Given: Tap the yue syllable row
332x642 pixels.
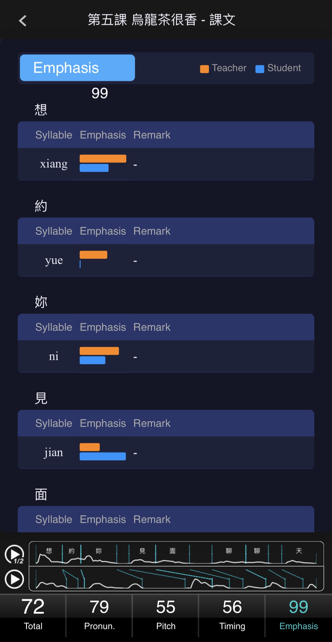Looking at the screenshot, I should coord(166,260).
